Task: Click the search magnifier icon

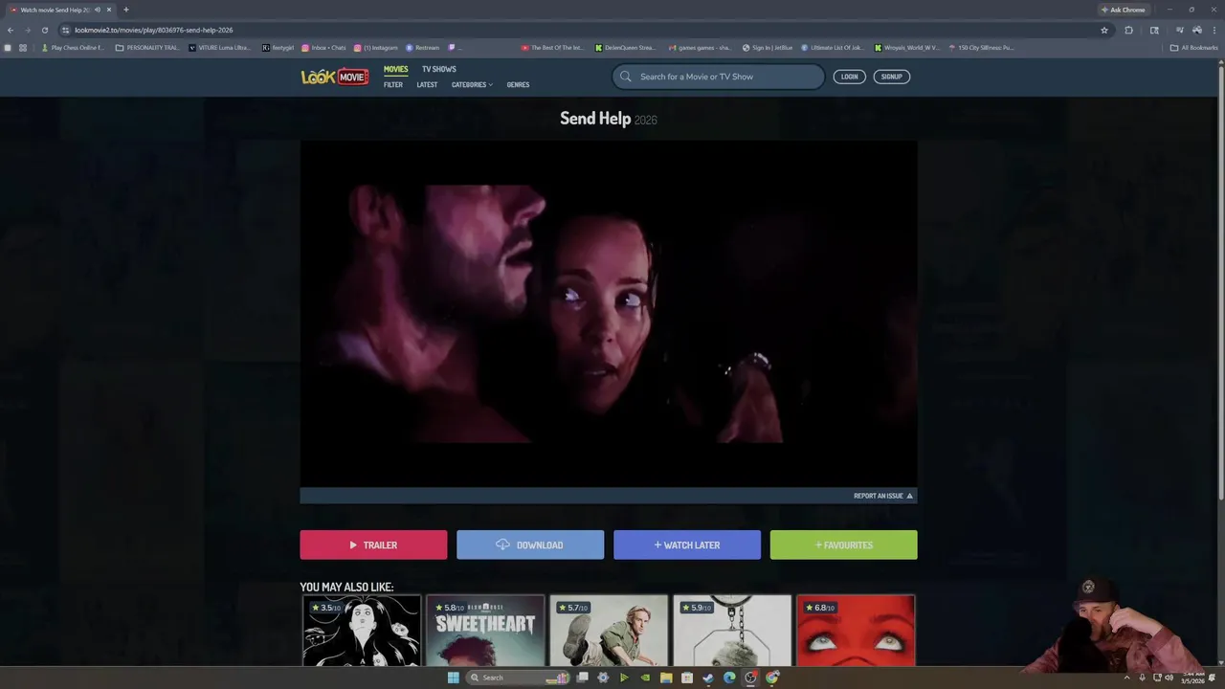Action: coord(626,77)
